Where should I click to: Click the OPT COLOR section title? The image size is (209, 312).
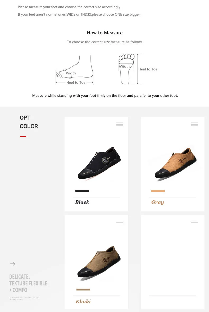[29, 122]
